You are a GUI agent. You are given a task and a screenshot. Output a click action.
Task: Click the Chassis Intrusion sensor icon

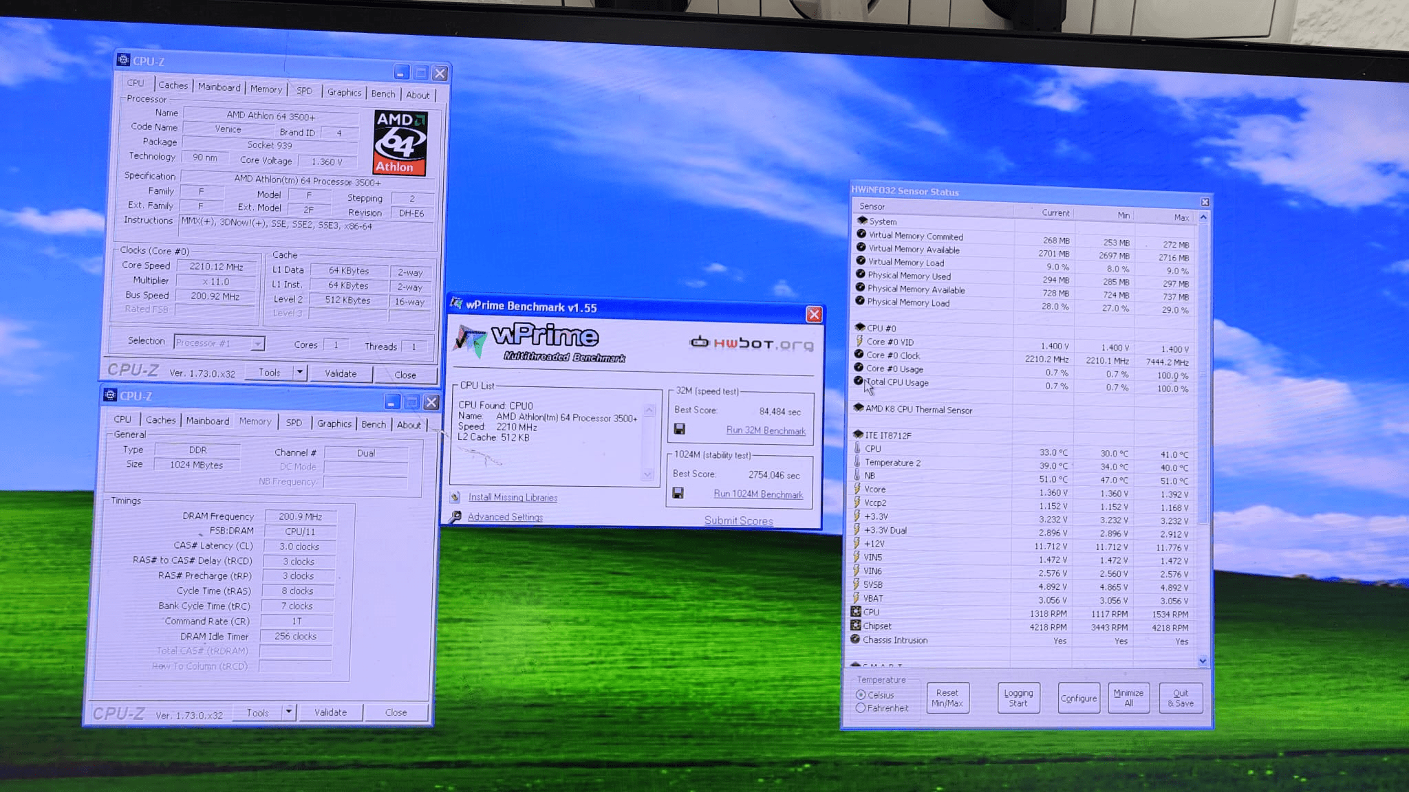pyautogui.click(x=855, y=639)
